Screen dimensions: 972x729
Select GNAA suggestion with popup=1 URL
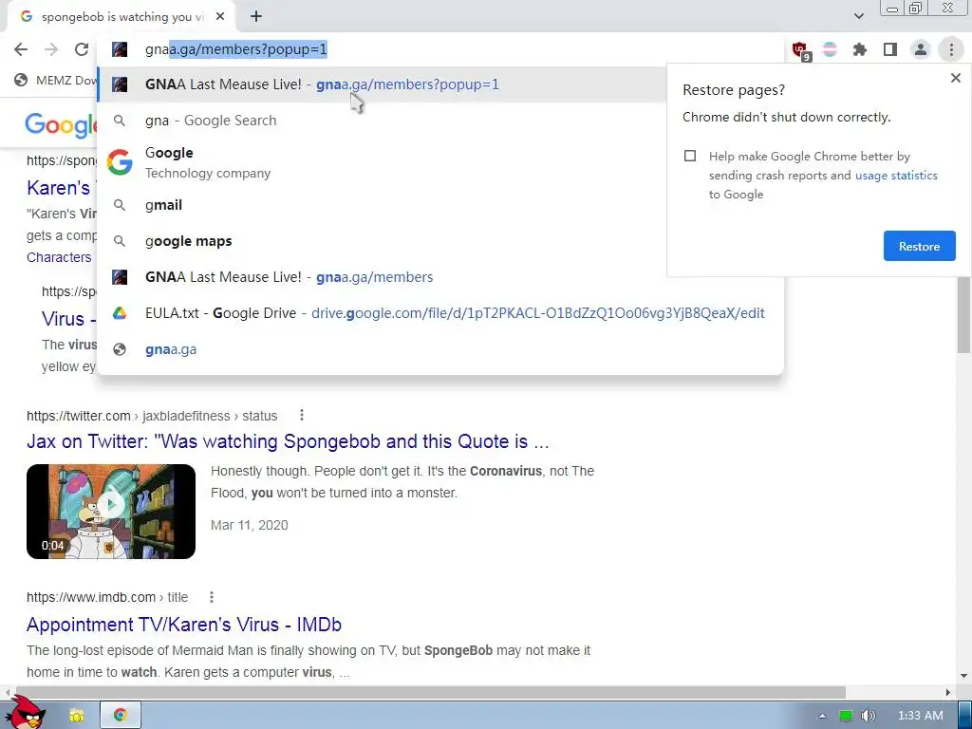coord(382,84)
